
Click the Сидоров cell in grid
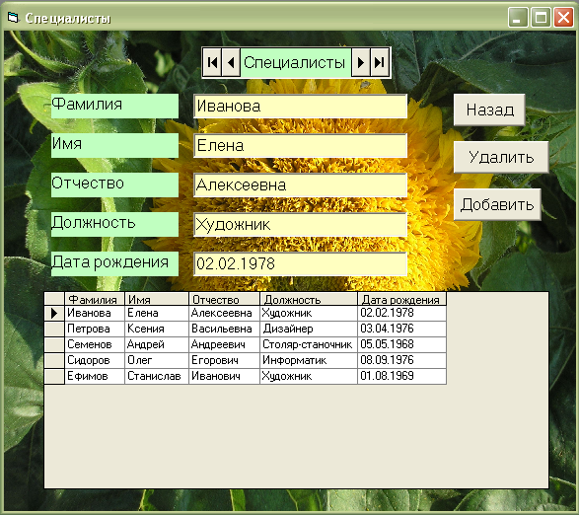95,360
